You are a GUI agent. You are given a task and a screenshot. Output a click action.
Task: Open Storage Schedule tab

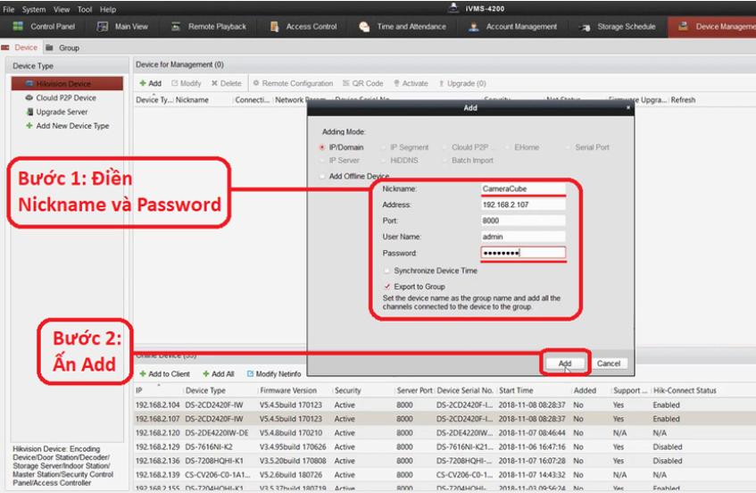pyautogui.click(x=619, y=27)
